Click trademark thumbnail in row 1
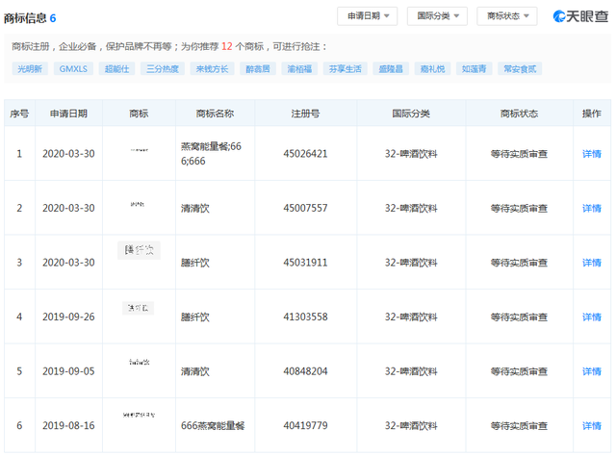The width and height of the screenshot is (616, 456). point(139,149)
